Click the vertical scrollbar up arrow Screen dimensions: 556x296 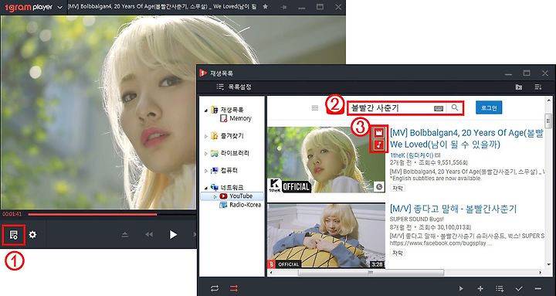pyautogui.click(x=548, y=100)
